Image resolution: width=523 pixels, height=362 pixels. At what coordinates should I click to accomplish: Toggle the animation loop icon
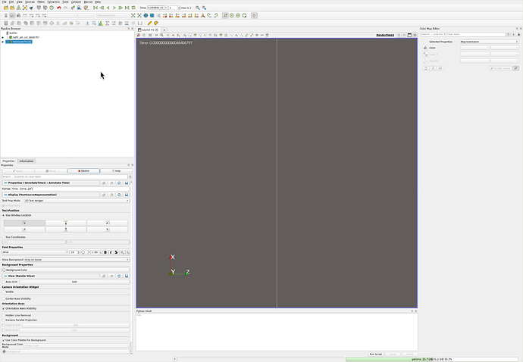133,8
